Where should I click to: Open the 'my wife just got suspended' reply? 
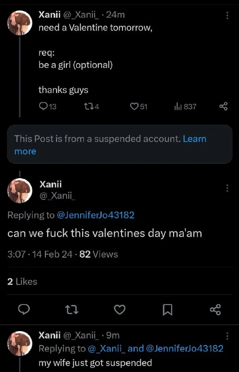click(95, 363)
